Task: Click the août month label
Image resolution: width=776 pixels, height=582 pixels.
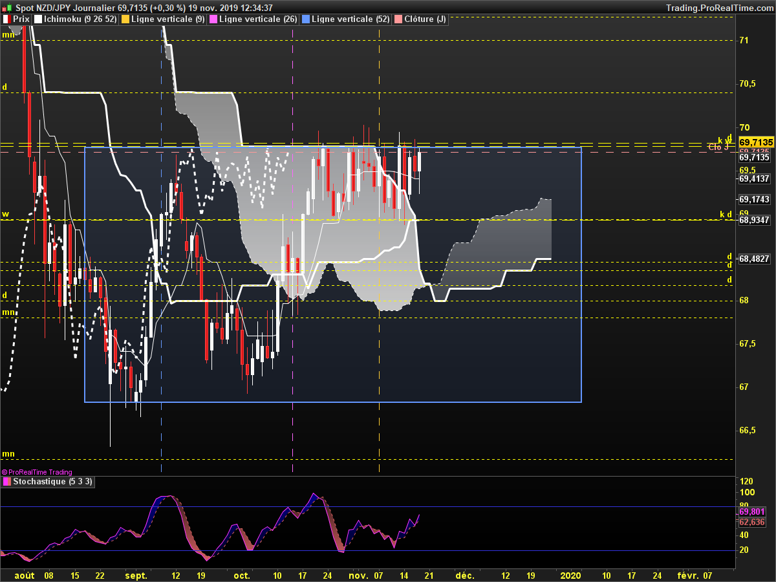Action: [x=24, y=575]
